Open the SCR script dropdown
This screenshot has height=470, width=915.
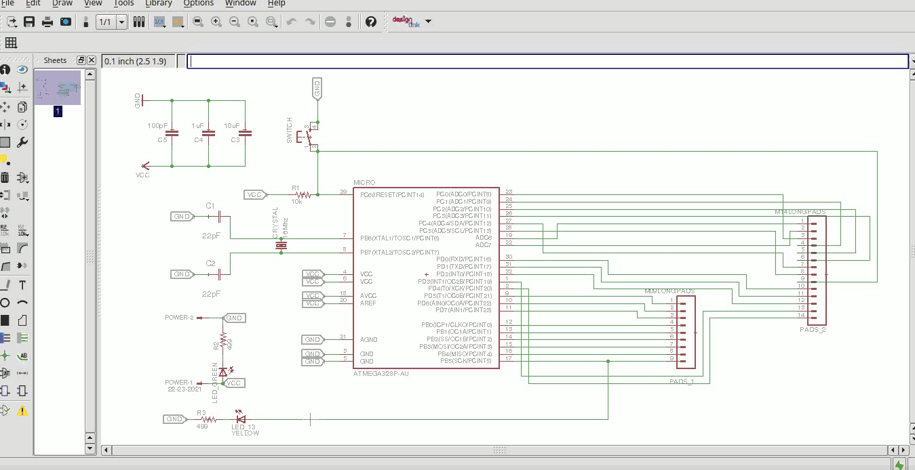[160, 22]
